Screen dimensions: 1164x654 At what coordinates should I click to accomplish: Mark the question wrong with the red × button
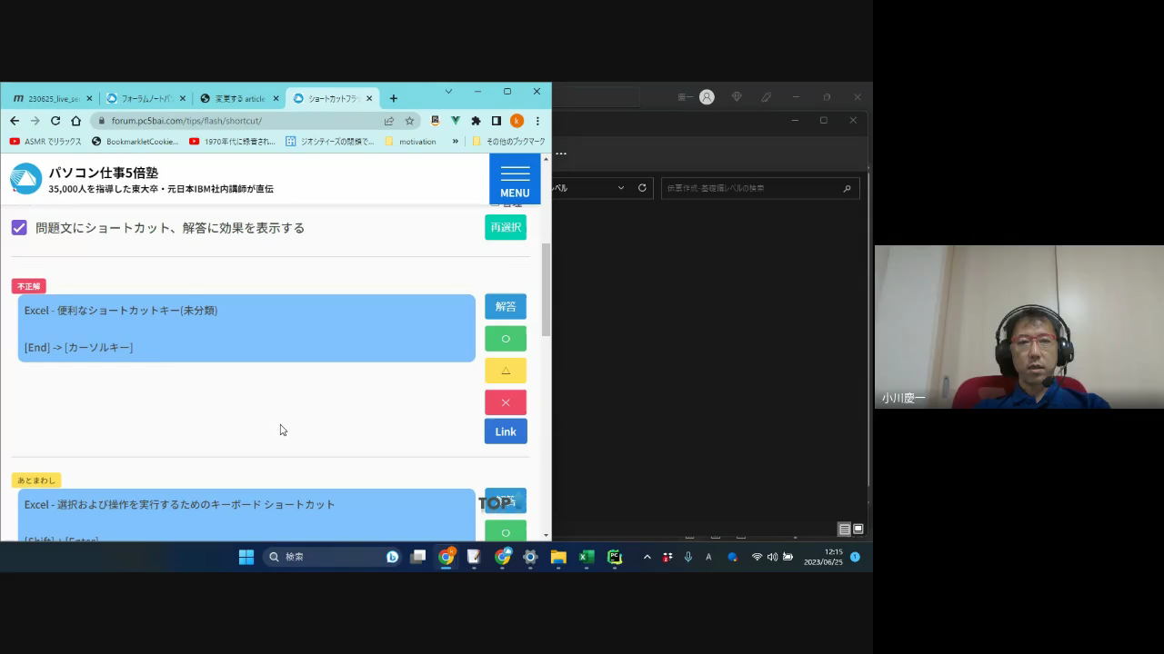click(506, 402)
